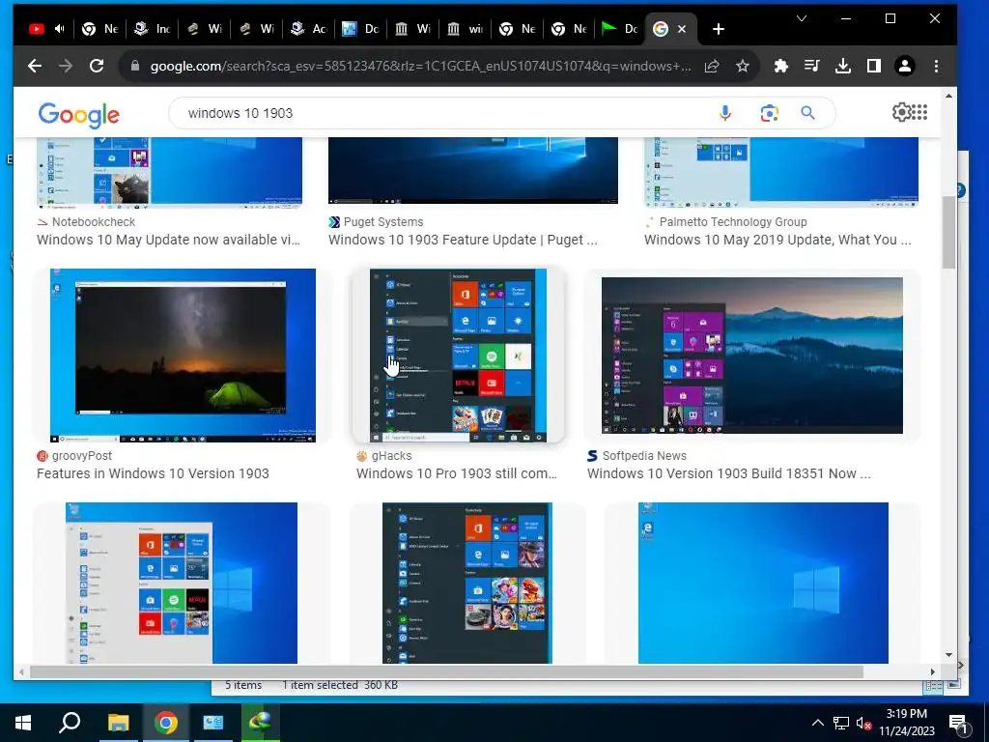Submit search with the magnifier icon
The height and width of the screenshot is (742, 989).
pyautogui.click(x=808, y=113)
